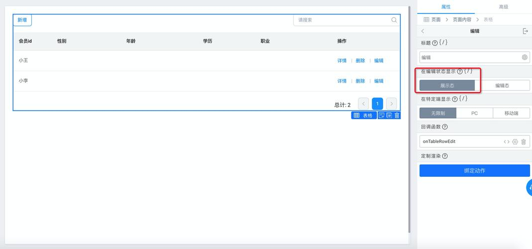Go to next table page arrow
The height and width of the screenshot is (249, 532).
coord(391,104)
